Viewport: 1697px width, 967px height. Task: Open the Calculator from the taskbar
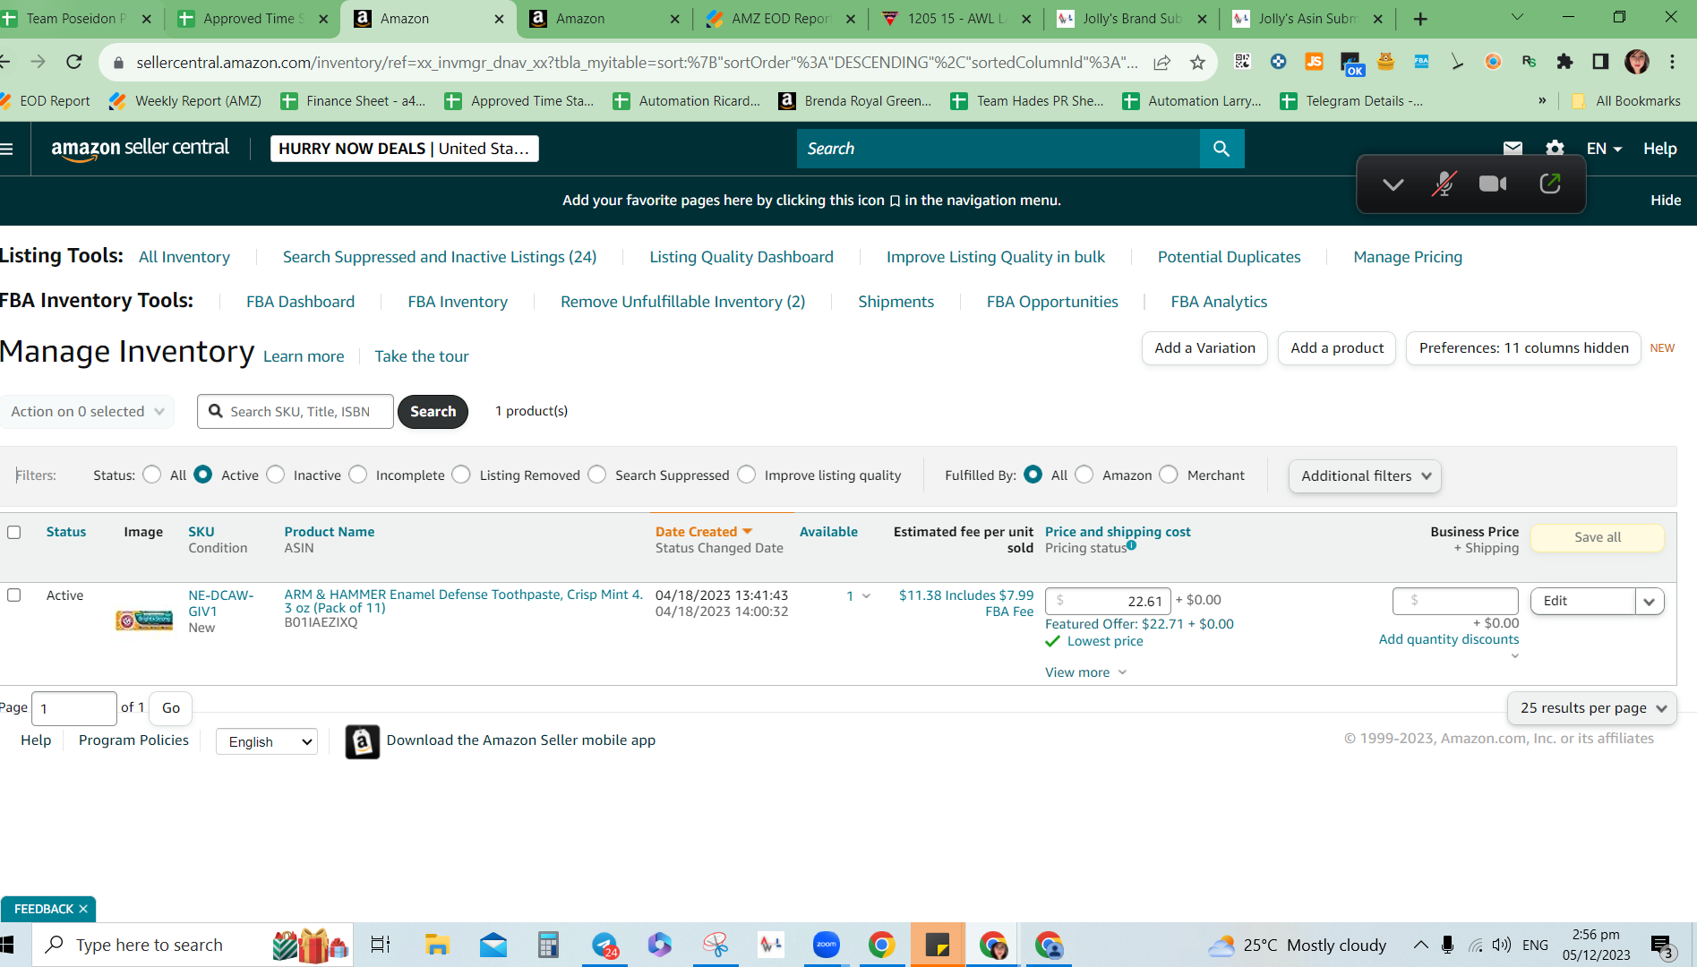(548, 945)
